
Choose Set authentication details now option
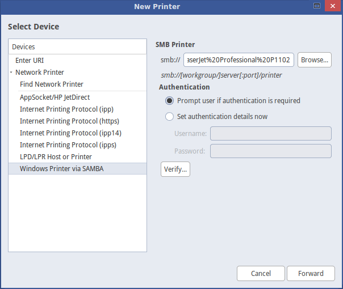pos(169,117)
